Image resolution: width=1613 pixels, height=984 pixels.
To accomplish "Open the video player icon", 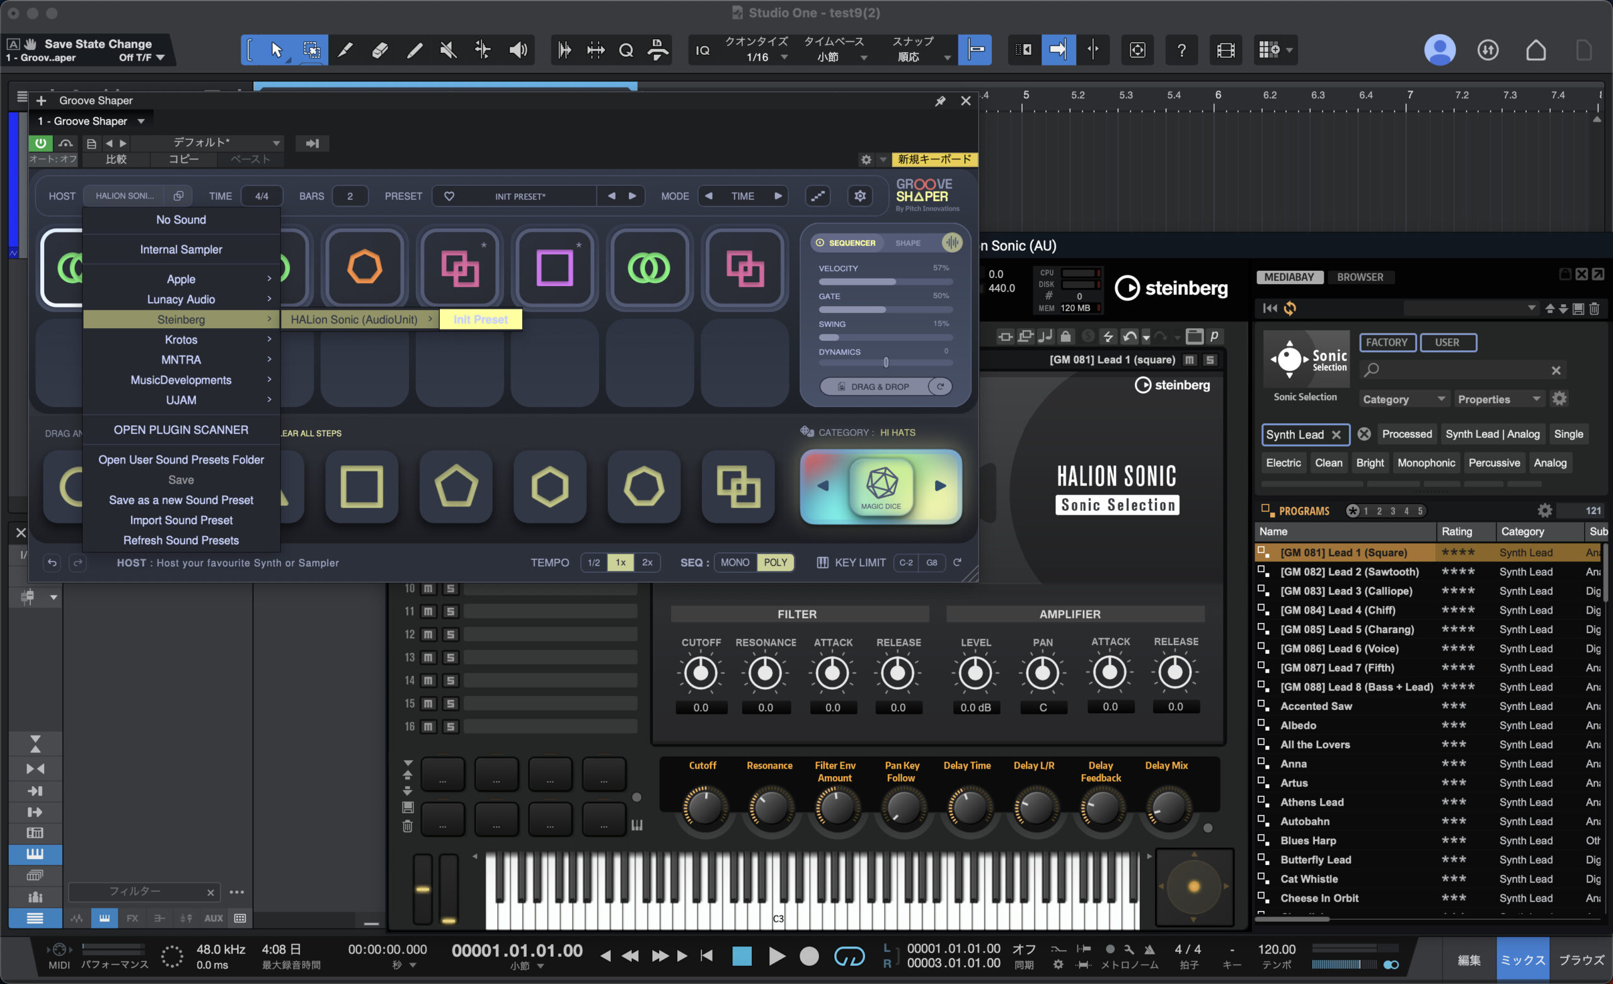I will pos(1226,50).
